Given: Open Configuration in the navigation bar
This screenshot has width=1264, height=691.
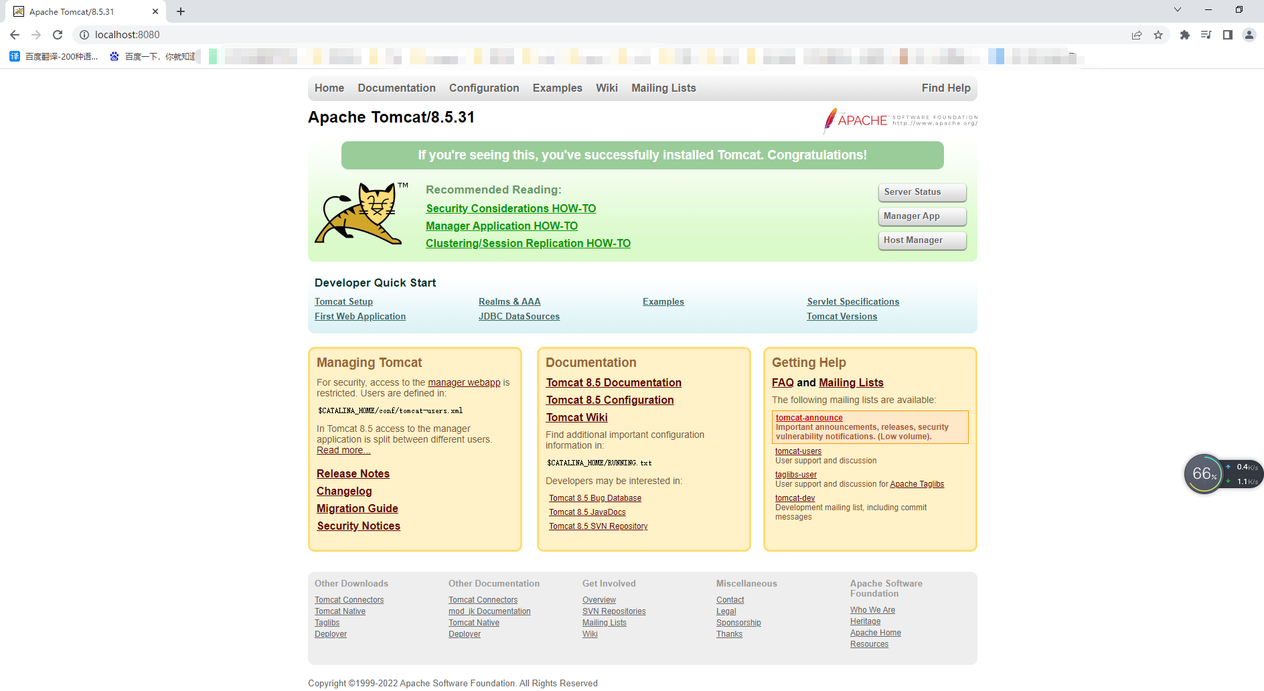Looking at the screenshot, I should (484, 88).
